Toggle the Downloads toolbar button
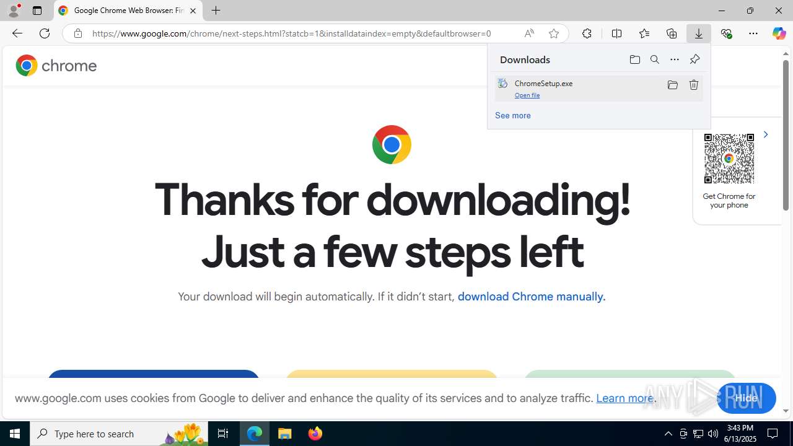Screen dimensions: 793x446 699,33
